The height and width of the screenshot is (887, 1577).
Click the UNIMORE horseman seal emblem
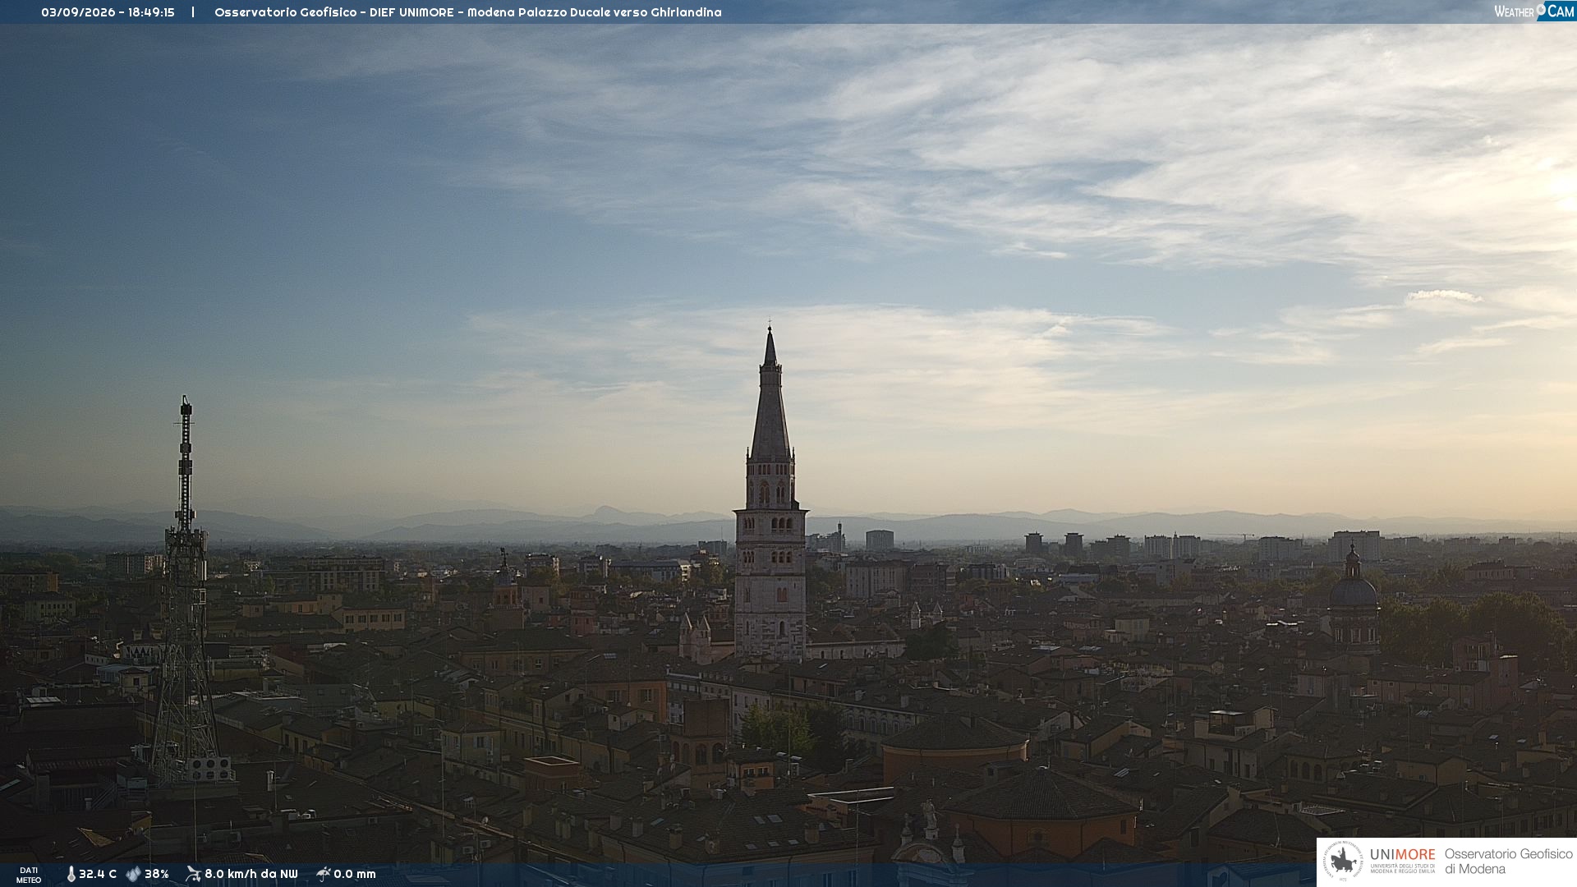coord(1342,862)
